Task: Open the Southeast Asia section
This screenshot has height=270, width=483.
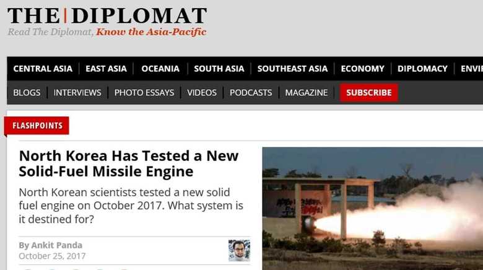Action: 292,68
